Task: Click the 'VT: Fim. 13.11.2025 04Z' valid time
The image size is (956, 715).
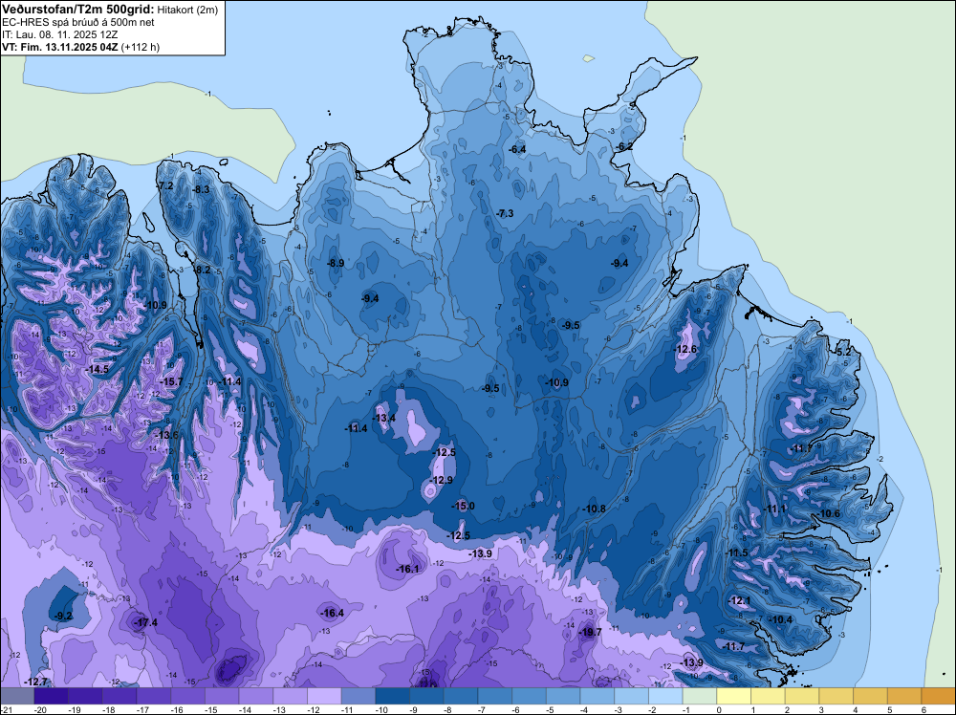Action: coord(60,47)
